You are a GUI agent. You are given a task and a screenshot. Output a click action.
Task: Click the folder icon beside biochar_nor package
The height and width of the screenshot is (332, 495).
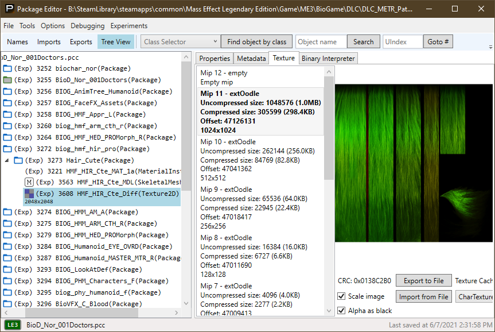[x=7, y=68]
